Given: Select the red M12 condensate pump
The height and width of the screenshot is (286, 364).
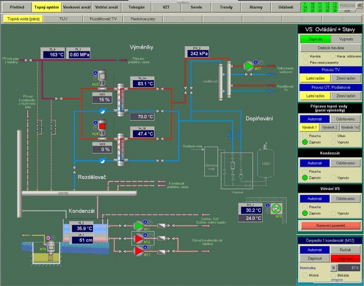Looking at the screenshot, I should click(139, 238).
